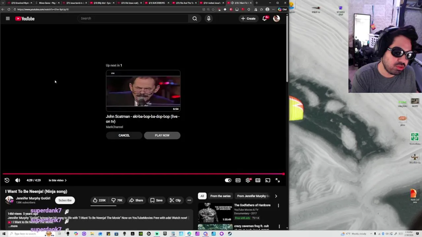Image resolution: width=422 pixels, height=237 pixels.
Task: Dislike the video (79K)
Action: tap(117, 200)
